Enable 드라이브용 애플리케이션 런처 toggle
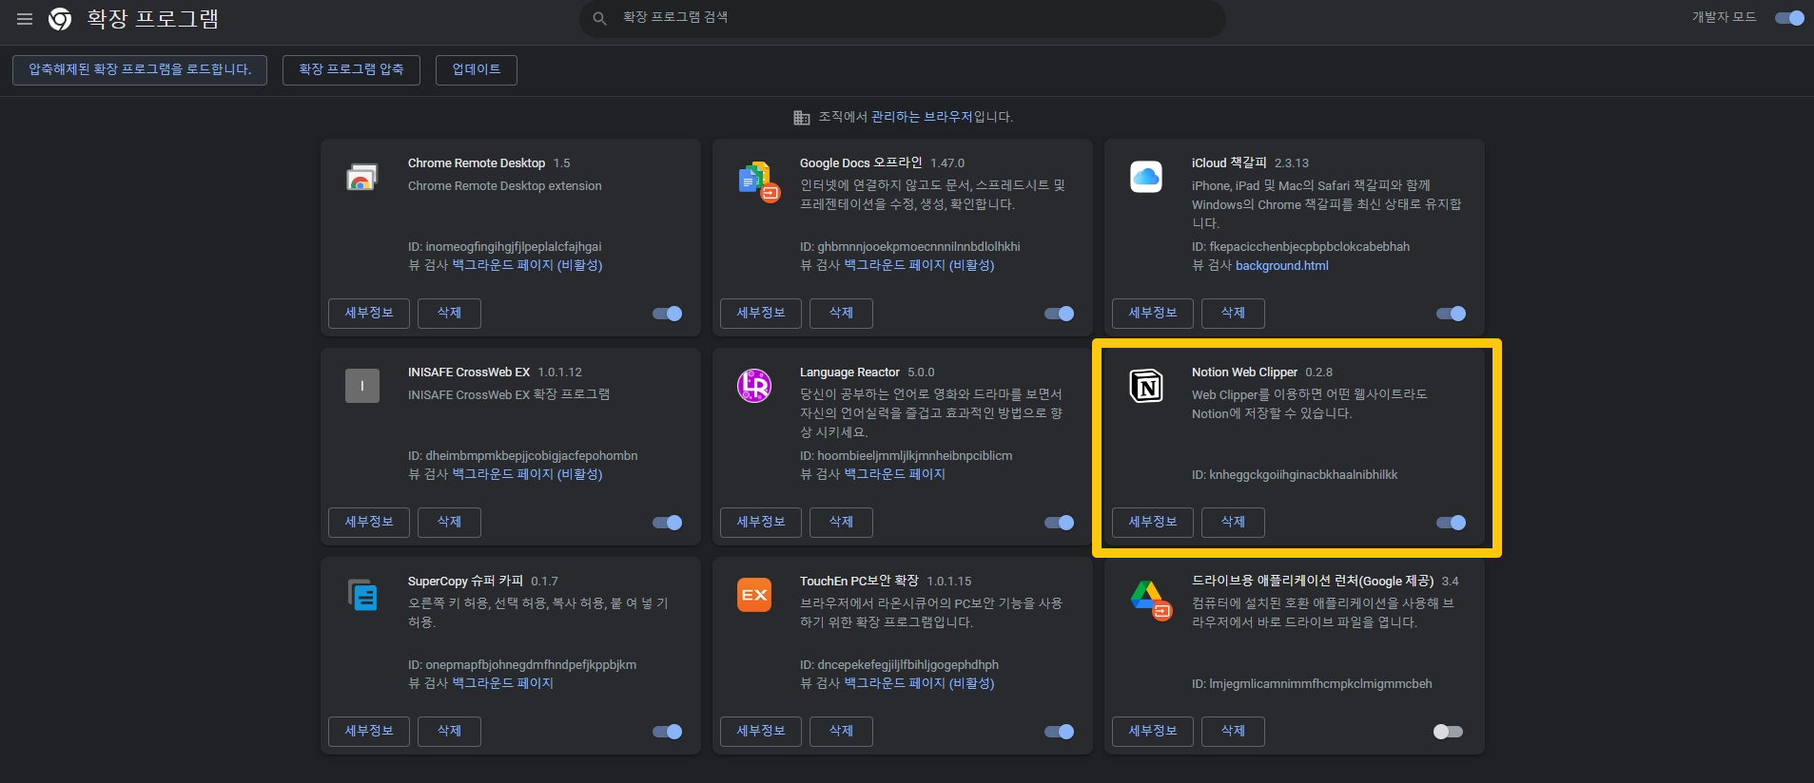The height and width of the screenshot is (783, 1814). (x=1448, y=732)
